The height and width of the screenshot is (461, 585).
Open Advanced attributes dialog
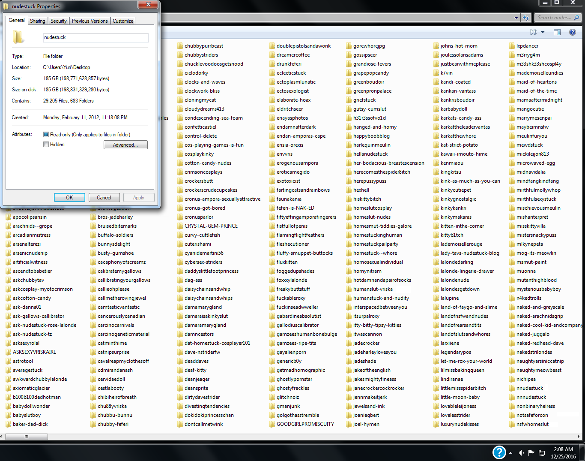(x=125, y=145)
